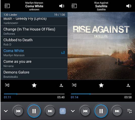Tap the Rise Against Satellite album cover
This screenshot has width=135, height=120.
(101, 46)
